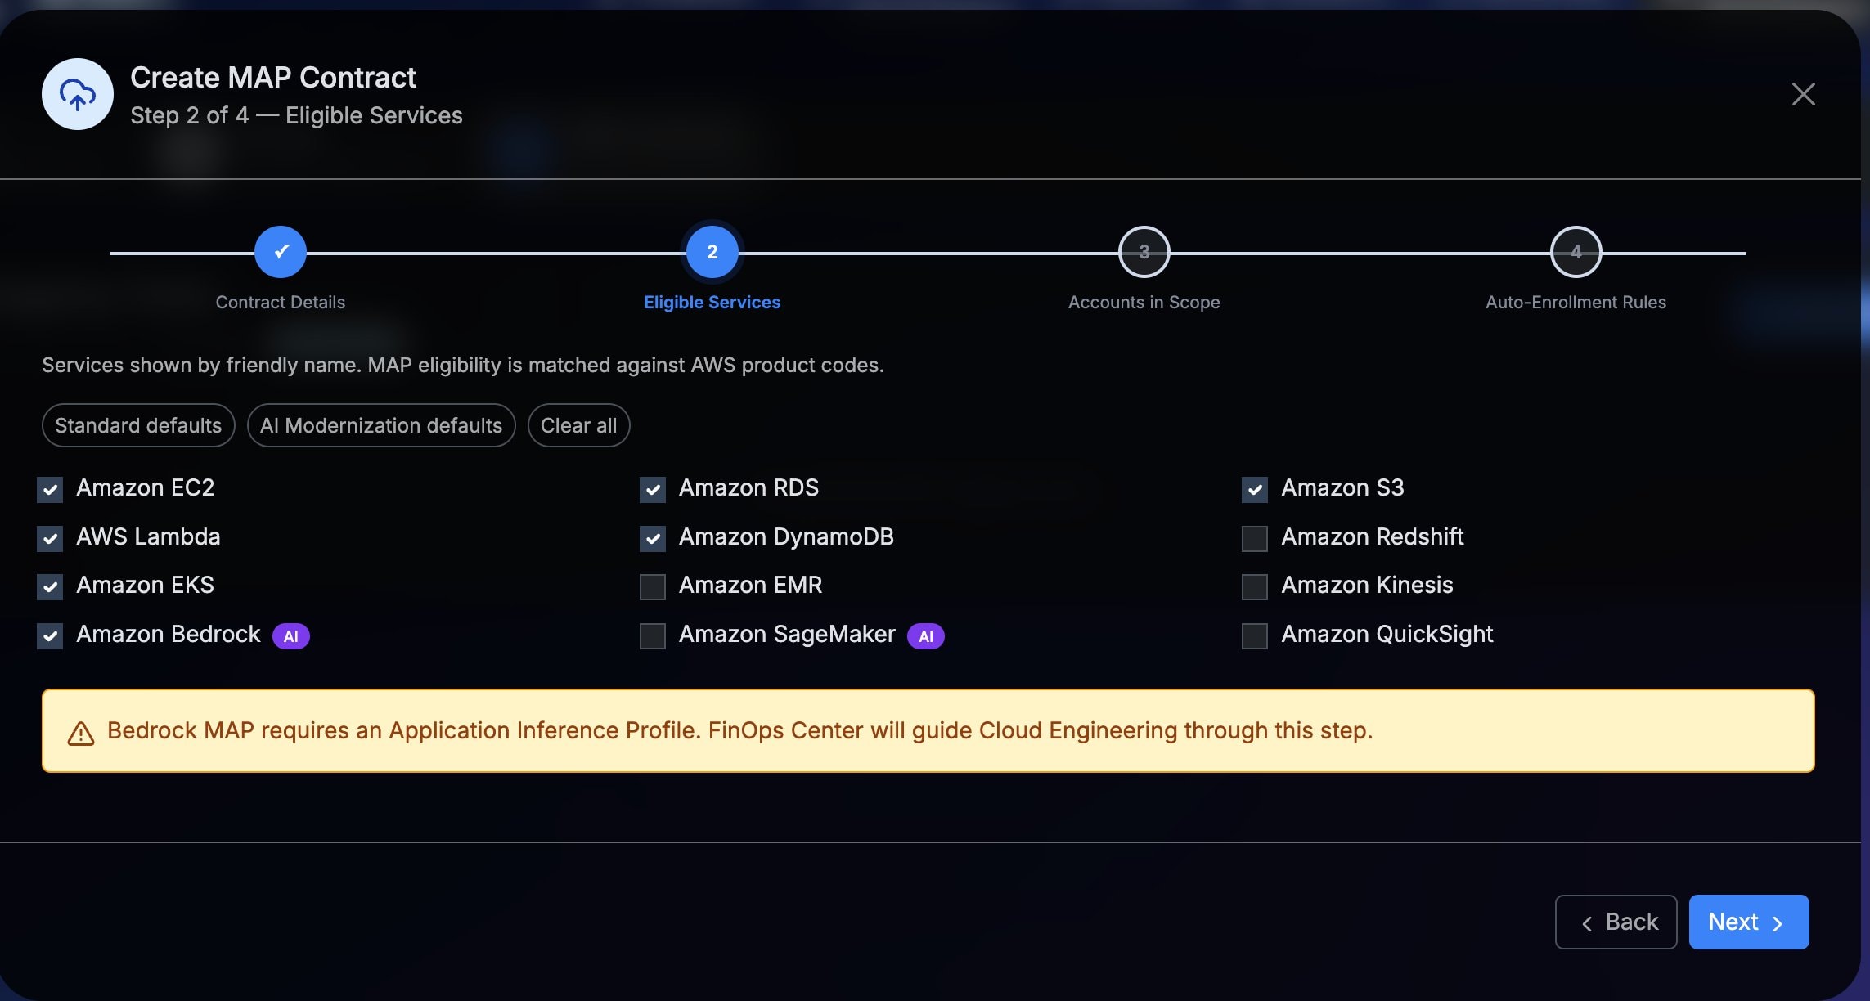Viewport: 1870px width, 1001px height.
Task: Enable Amazon Redshift
Action: click(1254, 538)
